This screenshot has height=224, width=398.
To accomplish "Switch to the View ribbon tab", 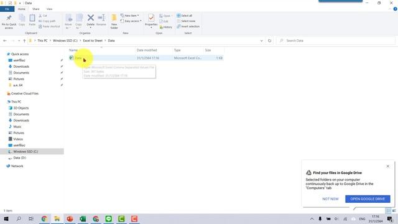I will click(x=49, y=9).
